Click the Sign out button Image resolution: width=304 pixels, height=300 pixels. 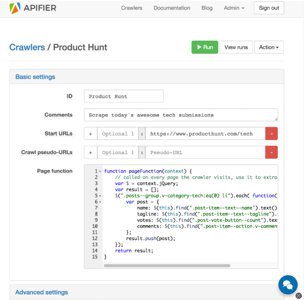pyautogui.click(x=269, y=8)
